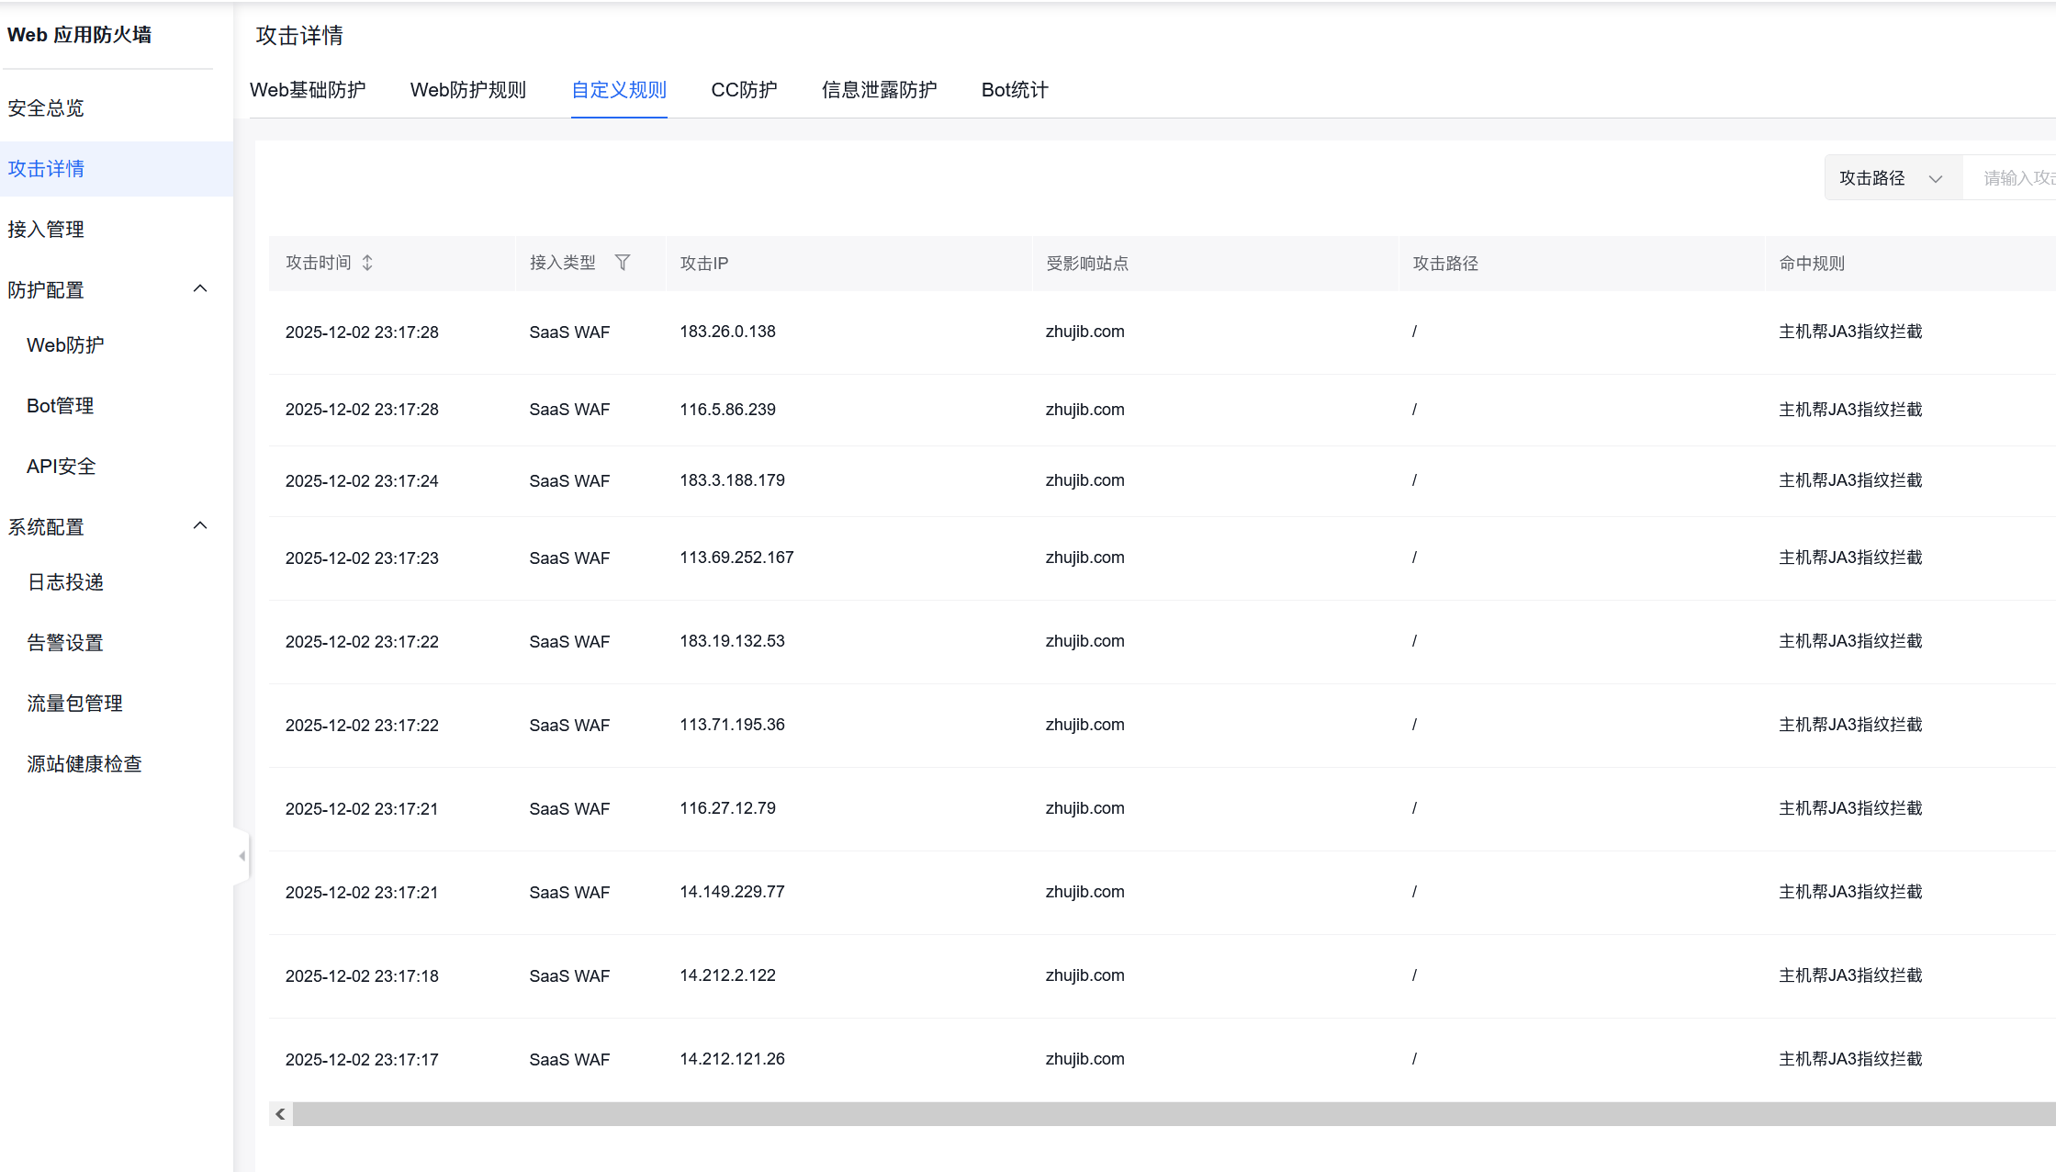2056x1172 pixels.
Task: Collapse the 防护配置 section chevron
Action: point(200,289)
